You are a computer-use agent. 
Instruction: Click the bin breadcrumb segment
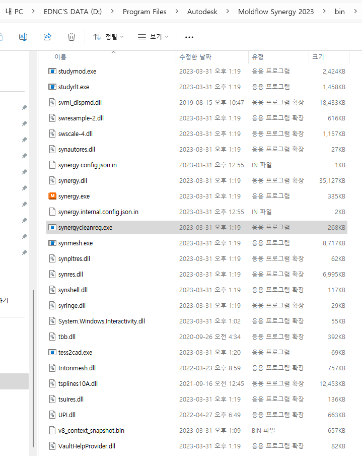tap(339, 12)
